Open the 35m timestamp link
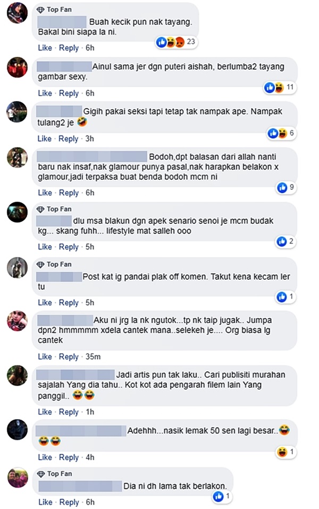319x509 pixels. pos(93,357)
